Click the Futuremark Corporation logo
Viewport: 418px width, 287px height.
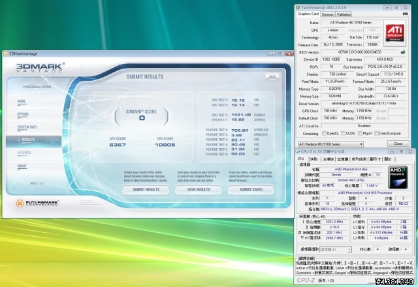coord(37,203)
